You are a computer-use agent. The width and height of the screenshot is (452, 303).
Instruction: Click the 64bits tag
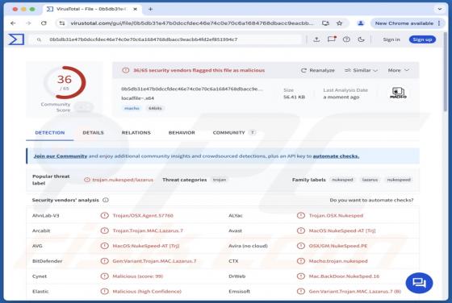(x=155, y=108)
